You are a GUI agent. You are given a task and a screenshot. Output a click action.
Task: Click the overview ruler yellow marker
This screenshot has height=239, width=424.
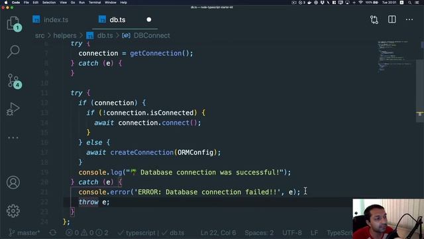[419, 113]
